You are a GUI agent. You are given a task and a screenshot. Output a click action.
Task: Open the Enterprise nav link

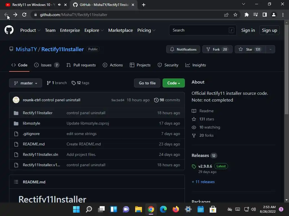pos(70,30)
